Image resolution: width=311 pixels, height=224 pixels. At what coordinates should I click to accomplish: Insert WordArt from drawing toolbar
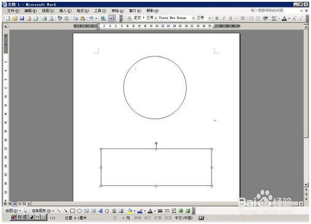pyautogui.click(x=100, y=210)
